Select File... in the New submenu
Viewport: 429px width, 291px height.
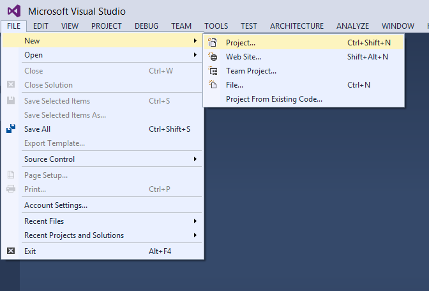(x=304, y=85)
